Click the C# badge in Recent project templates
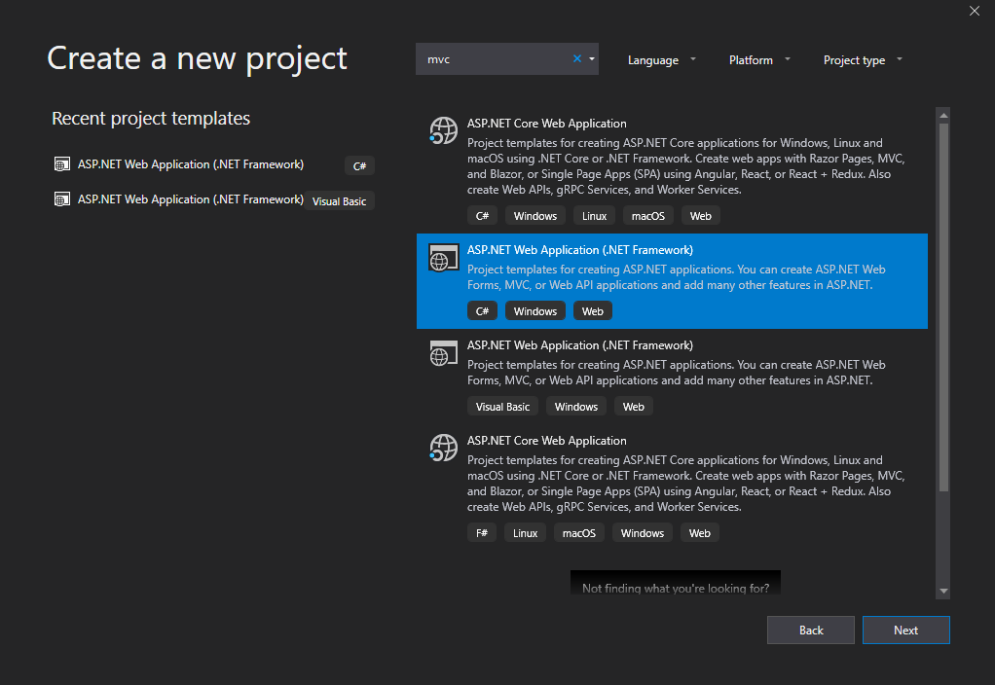Viewport: 995px width, 685px height. 359,166
